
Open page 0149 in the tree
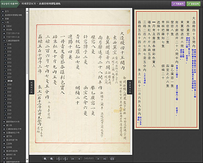(x=9, y=48)
